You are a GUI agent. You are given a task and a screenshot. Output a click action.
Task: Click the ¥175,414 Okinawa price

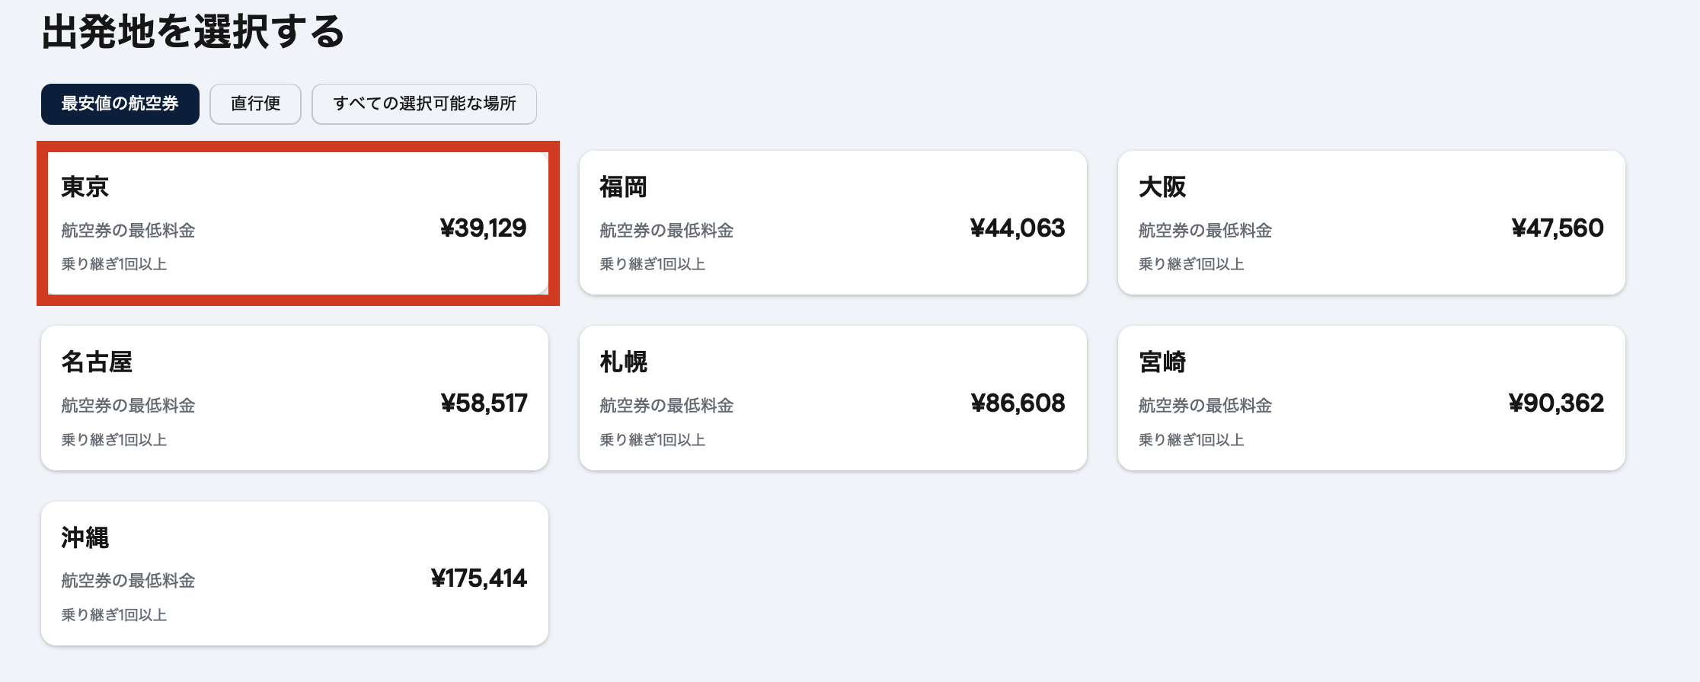tap(478, 578)
